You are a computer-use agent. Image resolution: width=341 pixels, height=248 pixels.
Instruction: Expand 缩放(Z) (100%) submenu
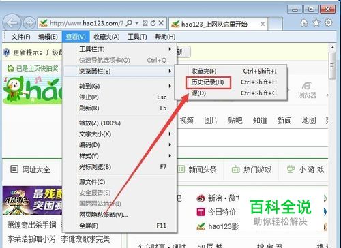pos(120,123)
